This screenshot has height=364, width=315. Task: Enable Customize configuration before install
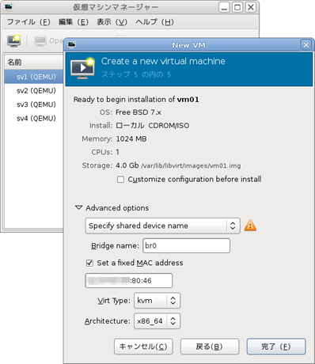[x=120, y=180]
